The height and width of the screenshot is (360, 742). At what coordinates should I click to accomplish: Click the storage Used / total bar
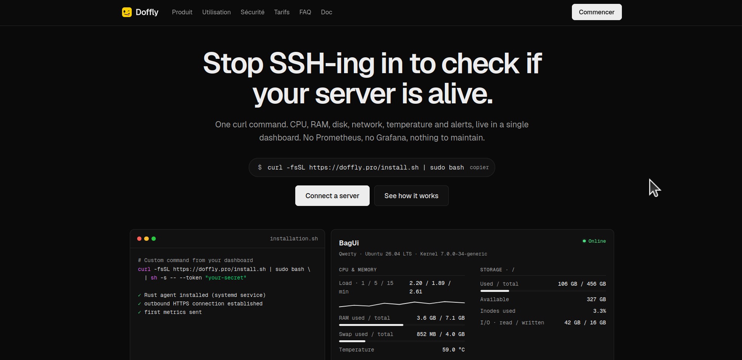tap(543, 291)
